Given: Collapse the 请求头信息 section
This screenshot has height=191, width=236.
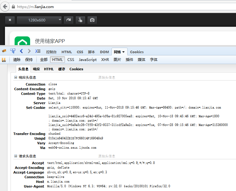Looking at the screenshot, I should pos(16,156).
